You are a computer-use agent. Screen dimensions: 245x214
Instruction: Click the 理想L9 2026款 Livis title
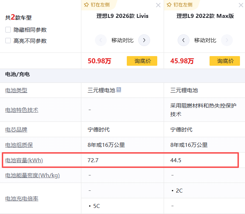pos(123,16)
